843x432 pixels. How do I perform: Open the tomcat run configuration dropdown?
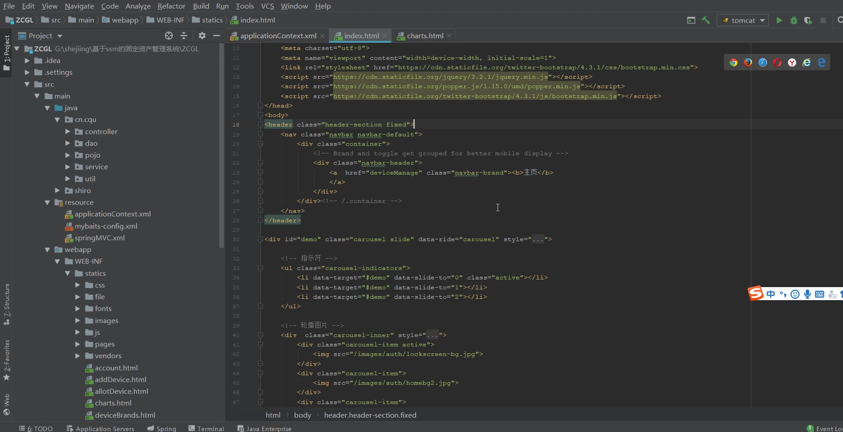[x=743, y=20]
